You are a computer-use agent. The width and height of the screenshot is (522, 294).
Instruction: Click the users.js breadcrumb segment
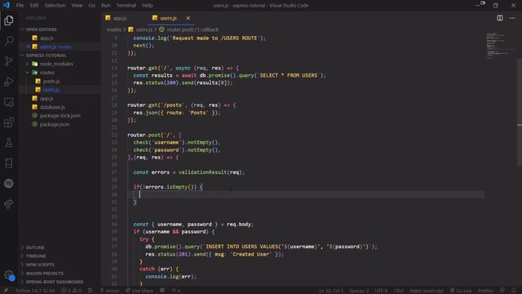pyautogui.click(x=144, y=29)
